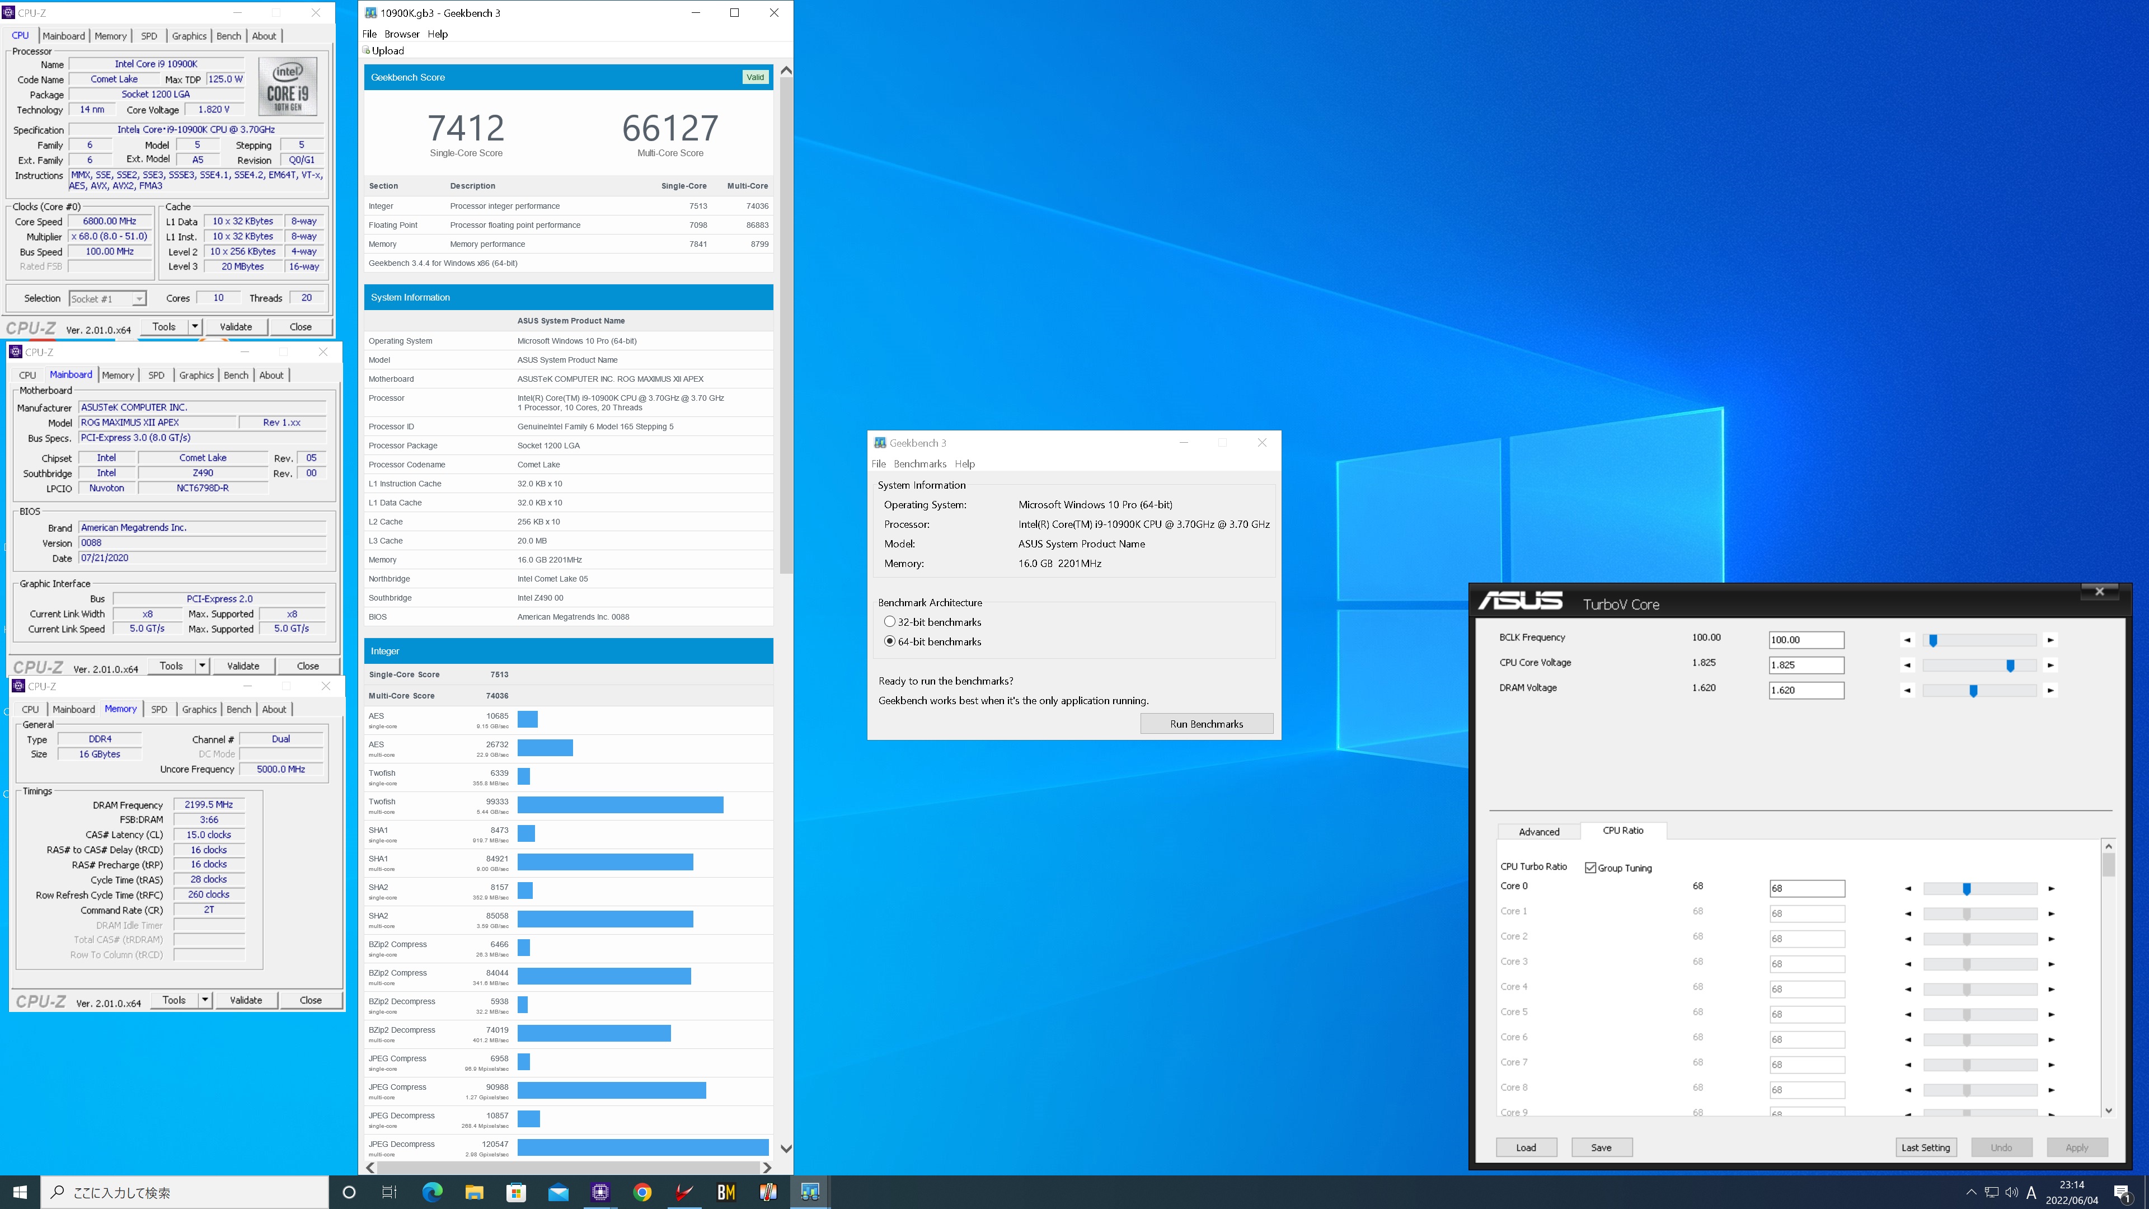Screen dimensions: 2149x1209
Task: Click Last Setting in TurboV Core
Action: 1925,1148
